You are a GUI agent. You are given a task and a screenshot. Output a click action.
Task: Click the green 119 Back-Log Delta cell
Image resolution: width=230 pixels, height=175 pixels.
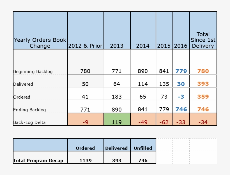click(117, 122)
